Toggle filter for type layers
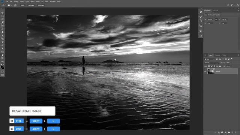This screenshot has height=135, width=240. (223, 59)
